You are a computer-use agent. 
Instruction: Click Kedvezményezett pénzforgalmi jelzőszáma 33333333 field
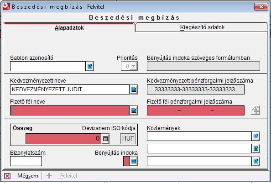point(196,89)
